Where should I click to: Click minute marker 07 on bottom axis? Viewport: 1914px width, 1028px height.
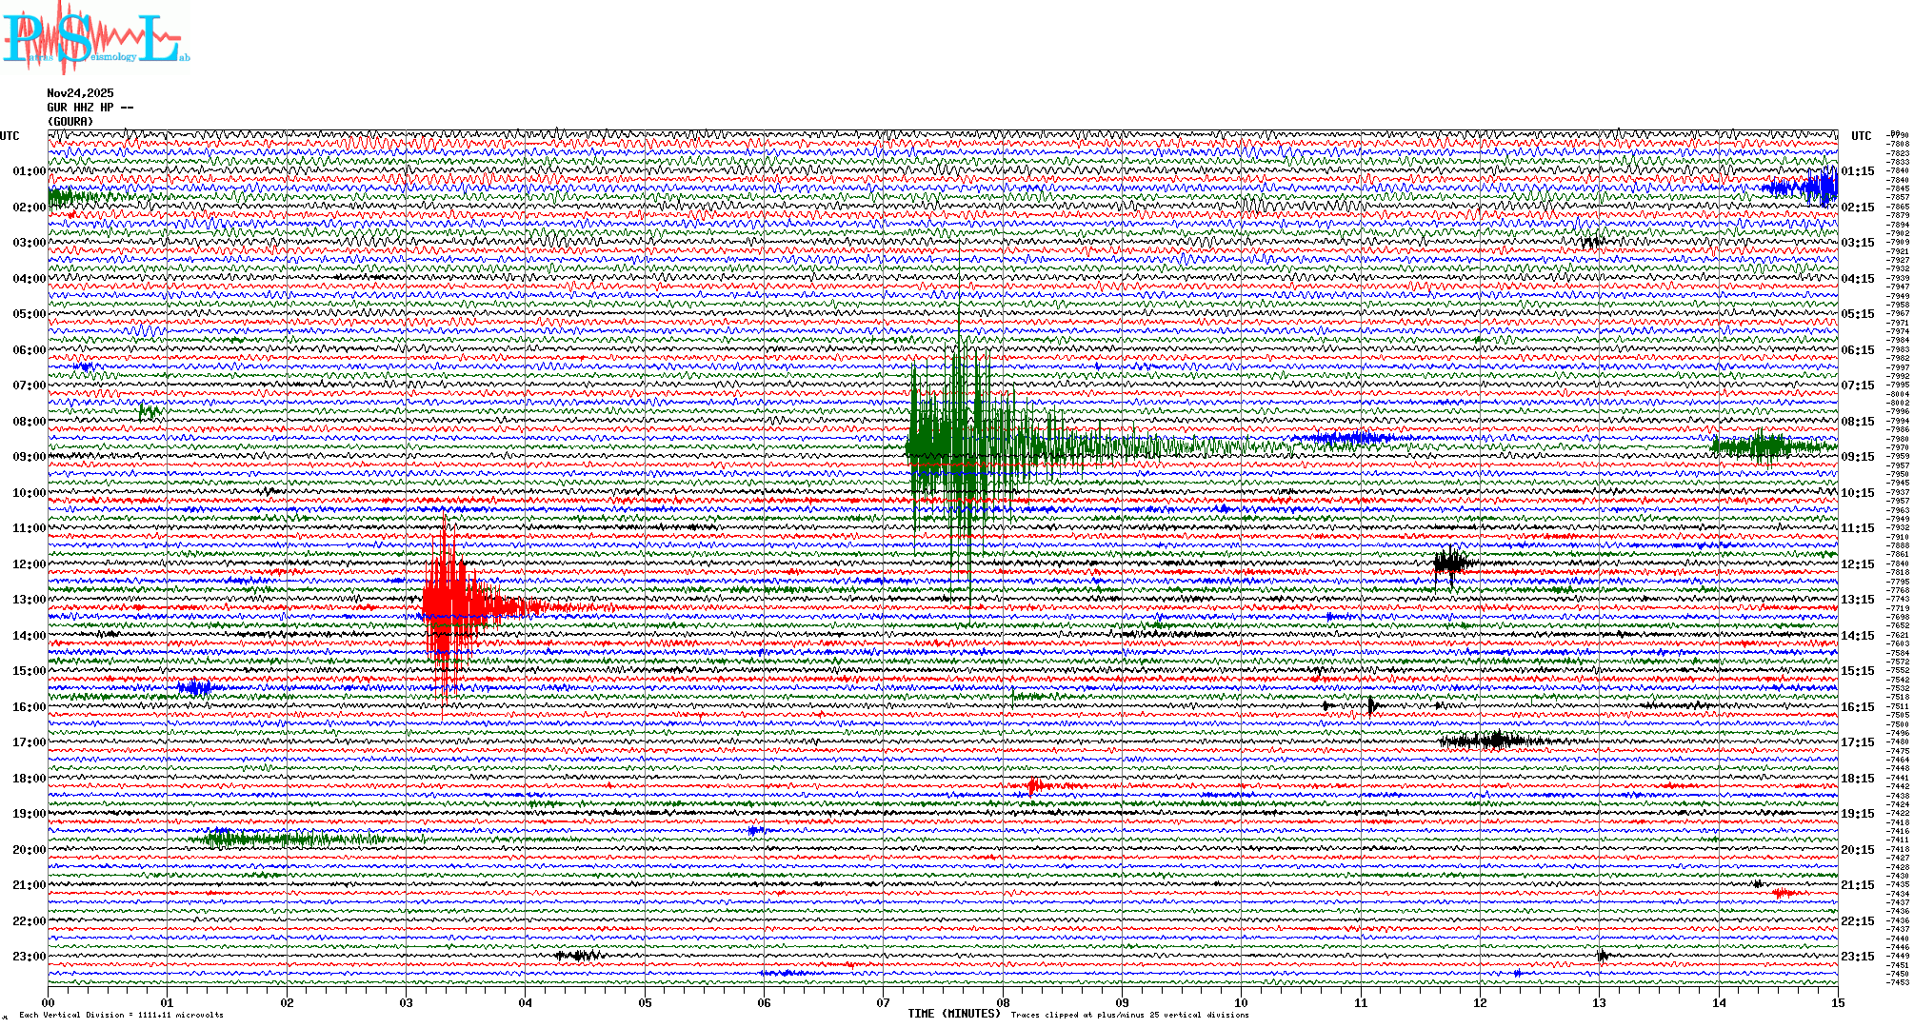(884, 1002)
